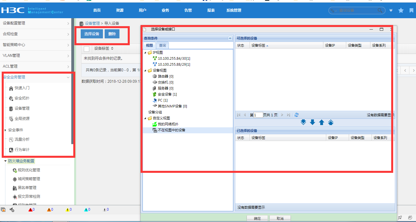Open the 业务 menu
Screen dimensions: 416x222
[x=165, y=10]
